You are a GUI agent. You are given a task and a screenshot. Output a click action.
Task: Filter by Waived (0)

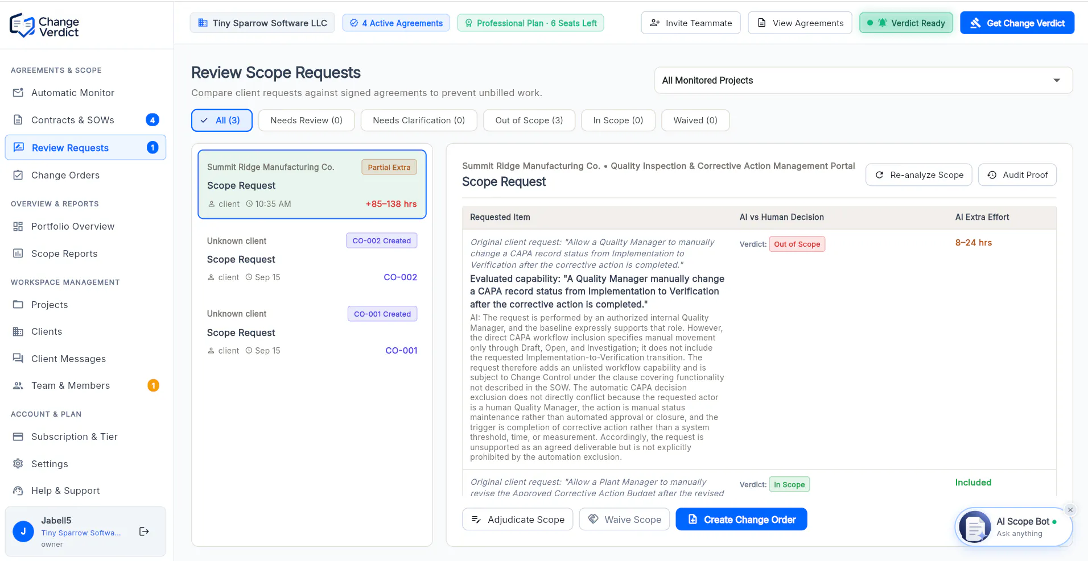point(695,120)
